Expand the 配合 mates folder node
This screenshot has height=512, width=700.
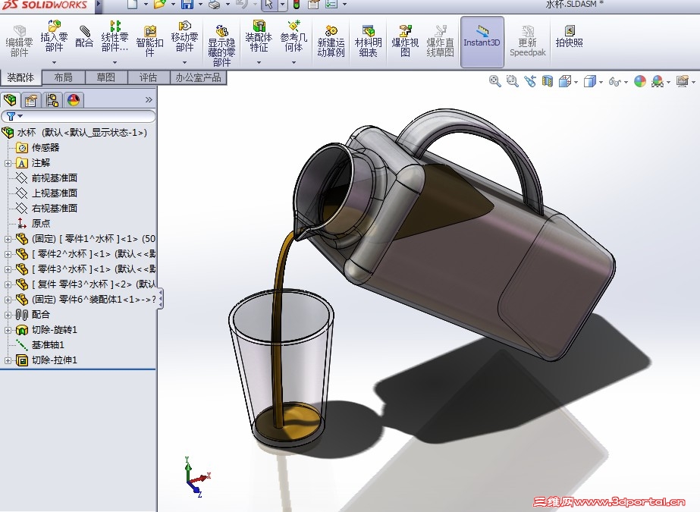(8, 315)
